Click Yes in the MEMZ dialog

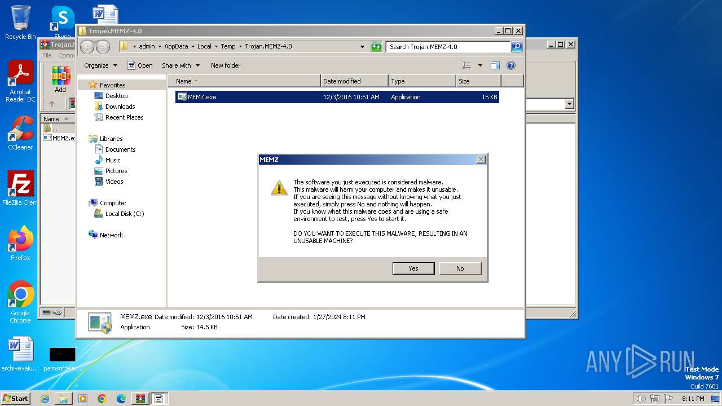(413, 268)
